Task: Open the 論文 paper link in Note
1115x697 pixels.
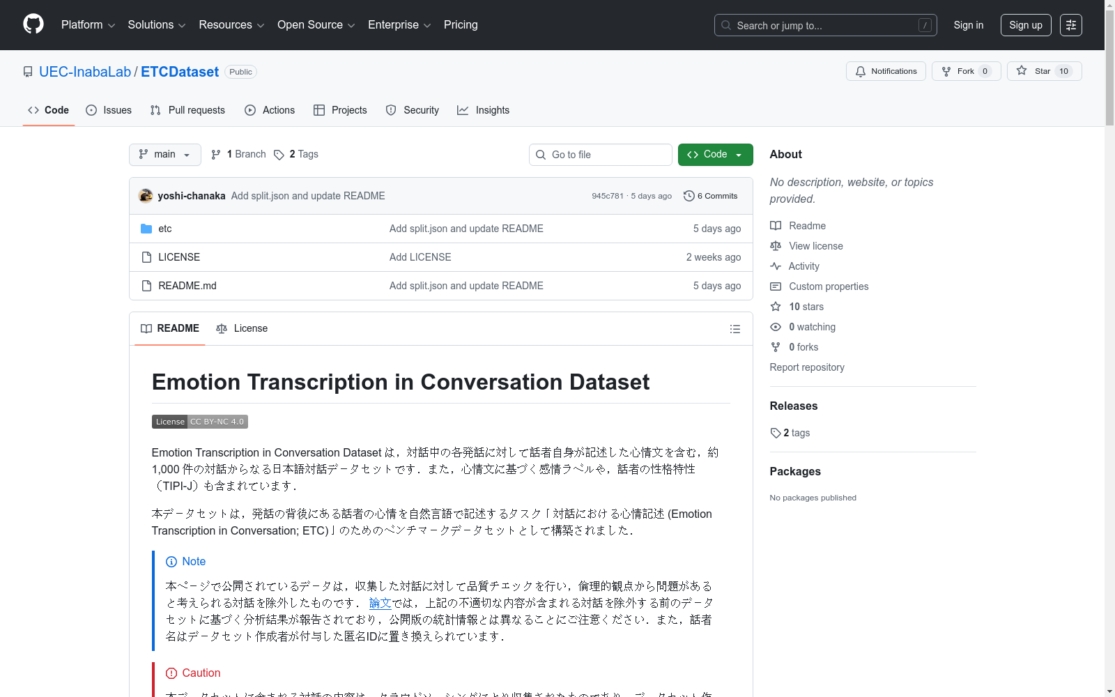Action: pos(380,603)
